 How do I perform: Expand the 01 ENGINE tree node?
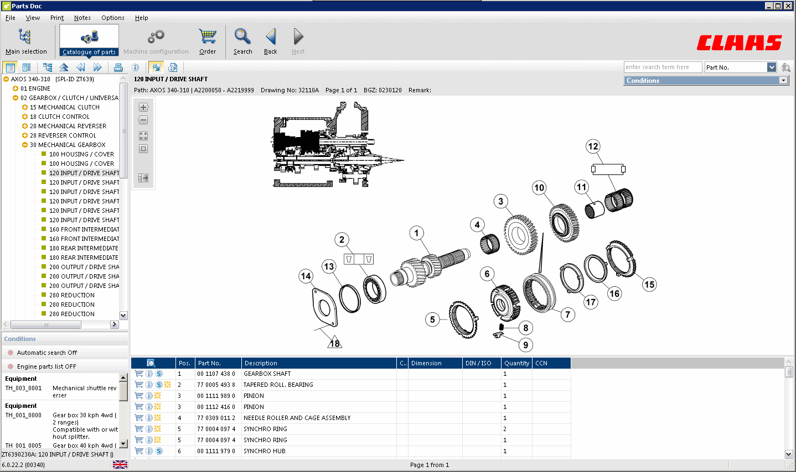click(15, 88)
